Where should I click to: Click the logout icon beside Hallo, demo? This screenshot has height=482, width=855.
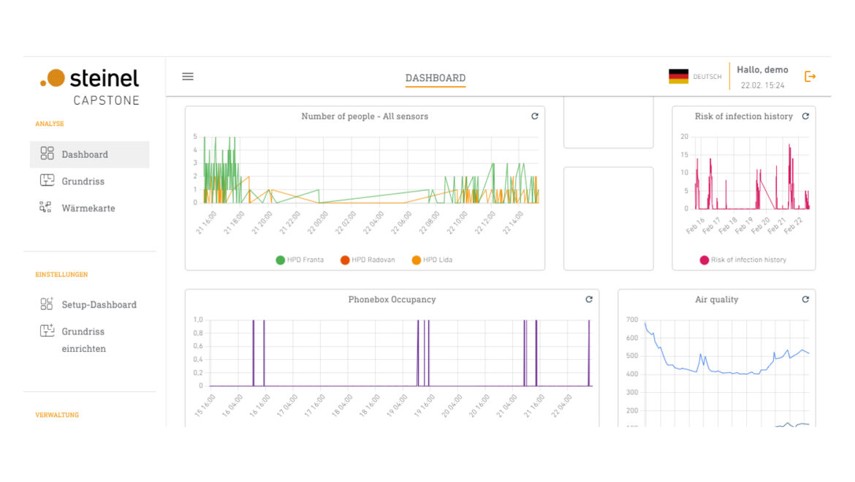[810, 77]
